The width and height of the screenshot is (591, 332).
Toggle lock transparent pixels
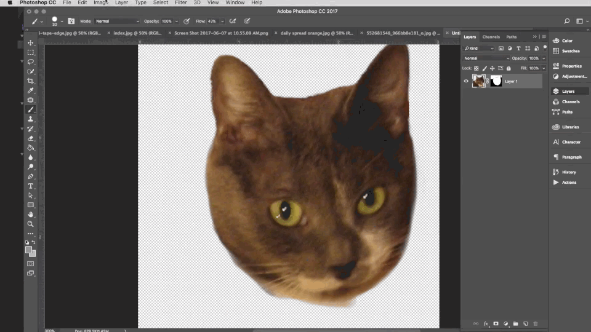[476, 68]
